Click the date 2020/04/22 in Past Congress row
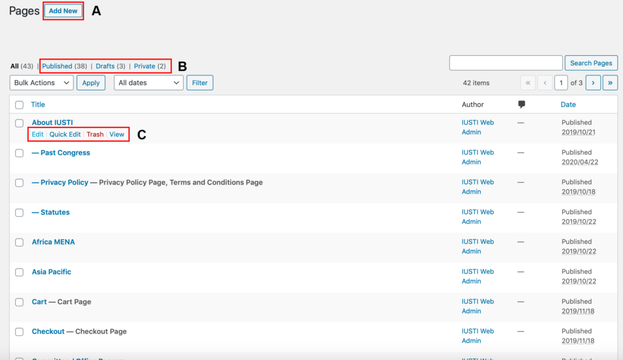 [580, 162]
